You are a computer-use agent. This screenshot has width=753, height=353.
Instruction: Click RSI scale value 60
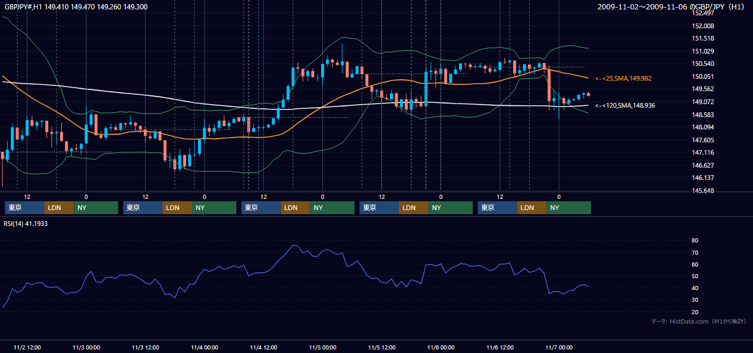click(695, 264)
